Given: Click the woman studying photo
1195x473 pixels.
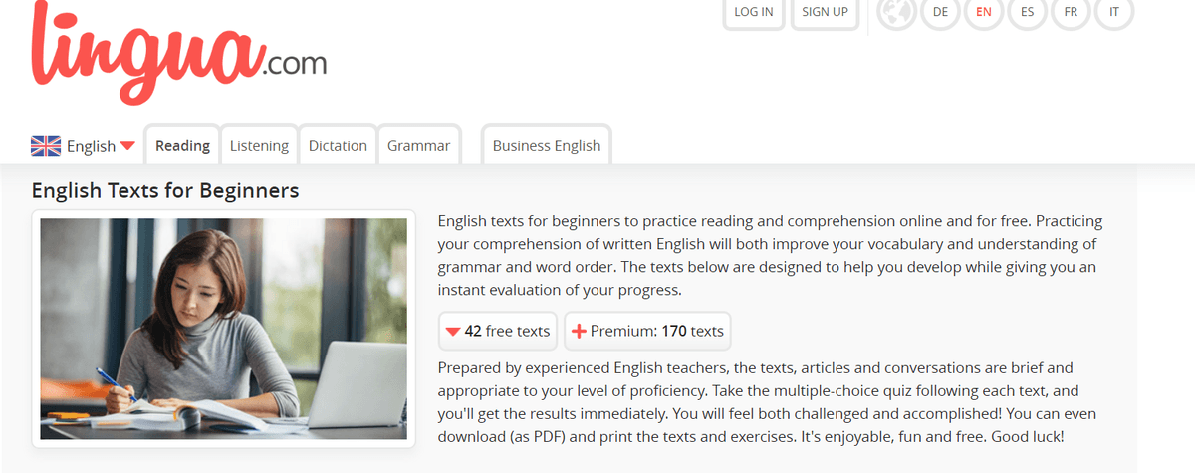Looking at the screenshot, I should click(224, 329).
